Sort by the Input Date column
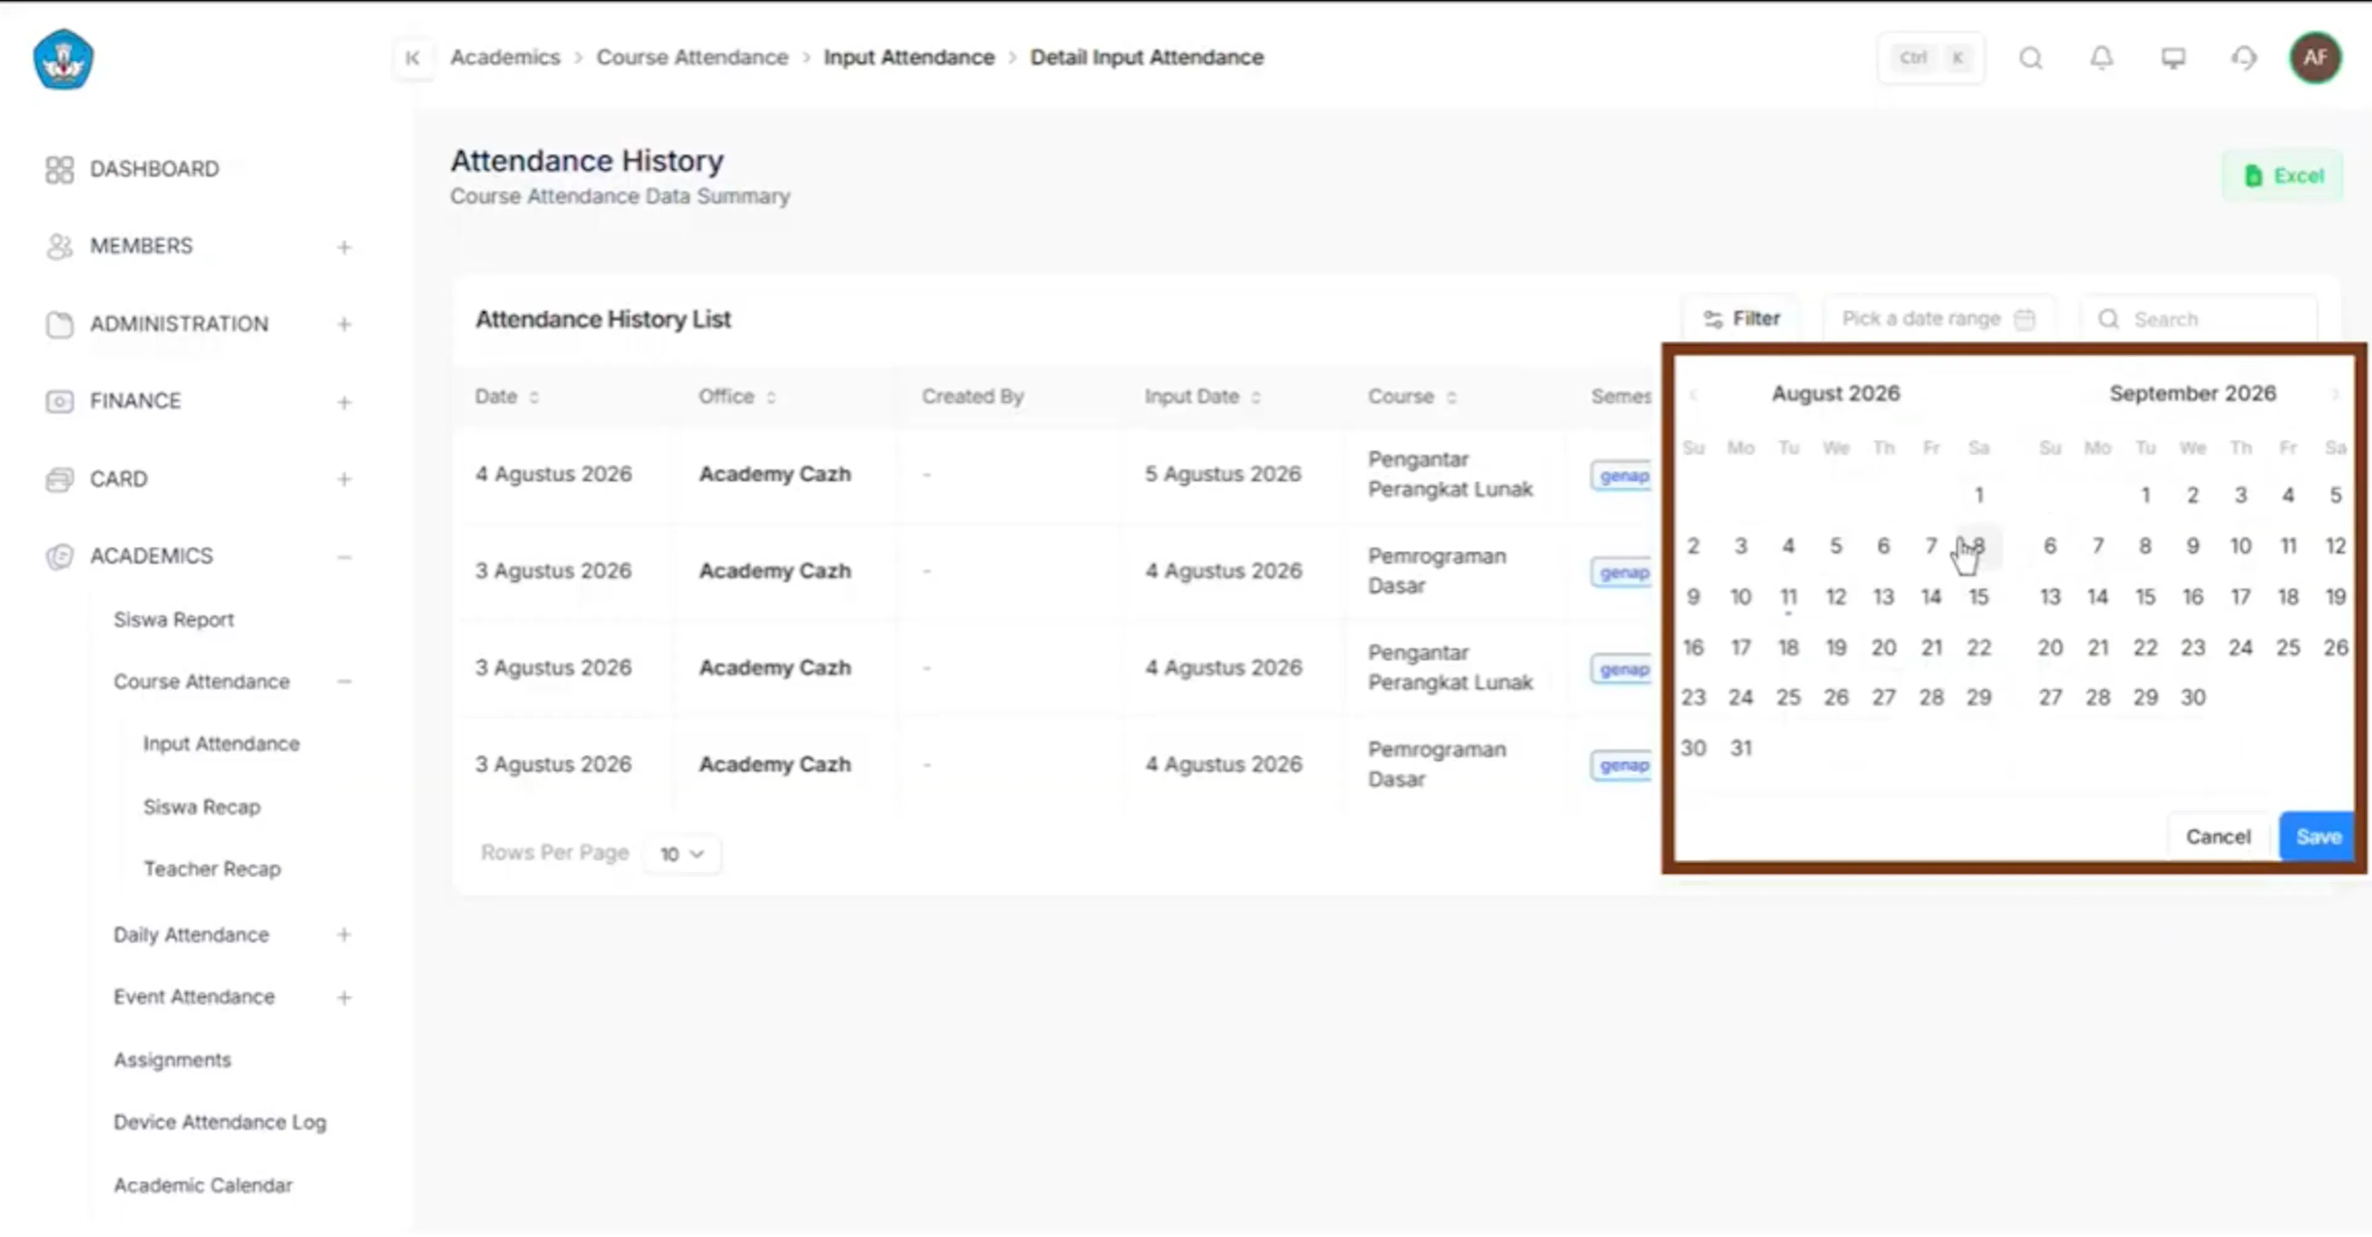 1201,396
